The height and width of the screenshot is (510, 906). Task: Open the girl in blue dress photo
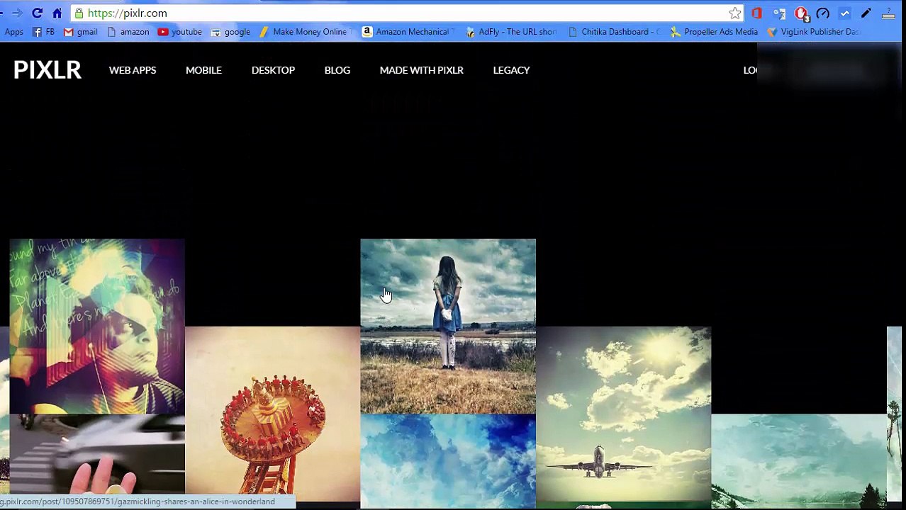click(448, 326)
